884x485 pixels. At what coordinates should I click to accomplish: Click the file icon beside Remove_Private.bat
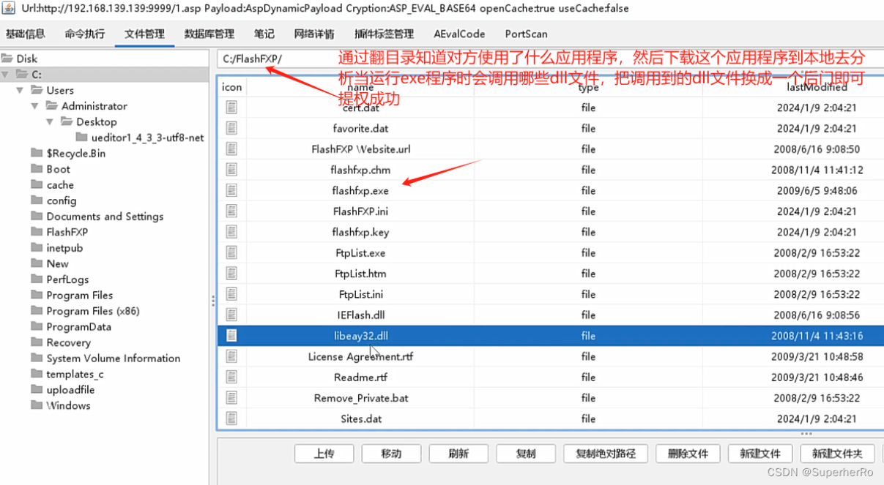[231, 399]
